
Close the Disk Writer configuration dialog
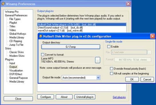click(153, 36)
